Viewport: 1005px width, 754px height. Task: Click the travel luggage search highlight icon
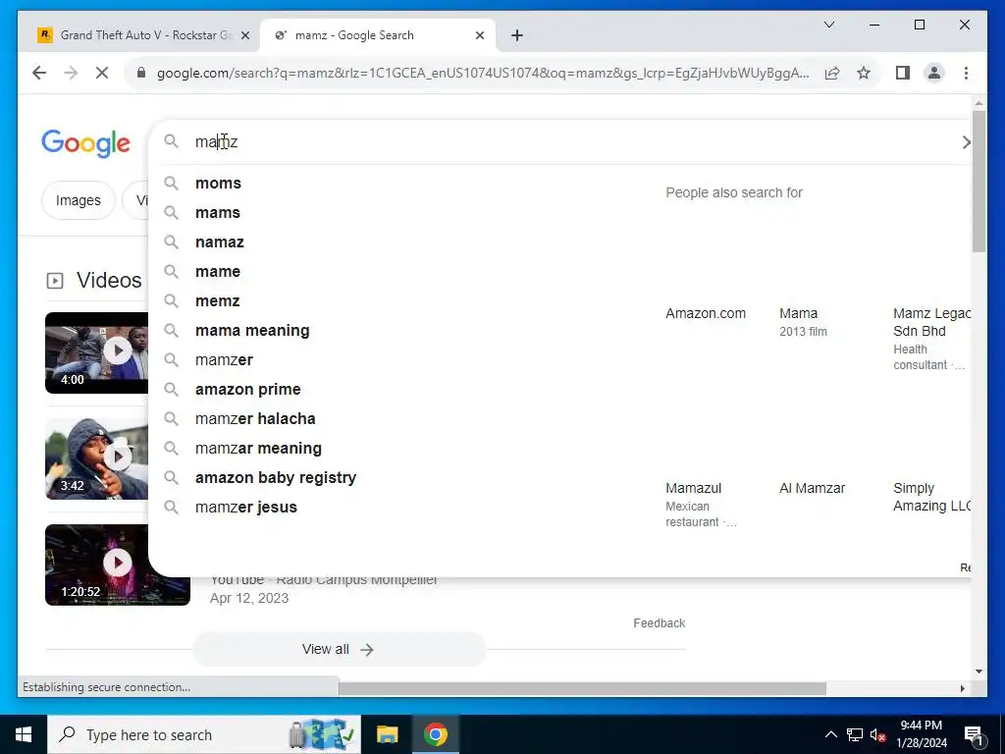(x=321, y=734)
